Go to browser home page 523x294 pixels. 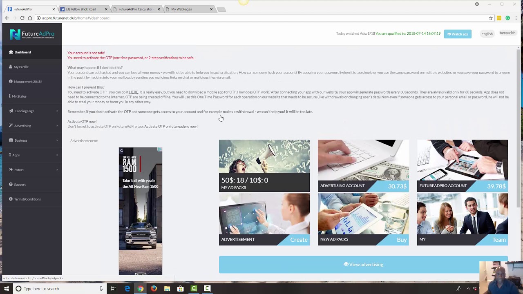click(30, 18)
